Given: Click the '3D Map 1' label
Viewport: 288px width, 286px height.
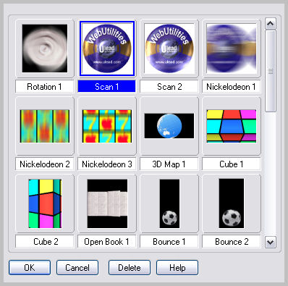Looking at the screenshot, I should pyautogui.click(x=169, y=164).
